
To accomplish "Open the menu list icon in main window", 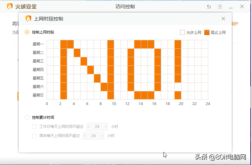I will [220, 6].
